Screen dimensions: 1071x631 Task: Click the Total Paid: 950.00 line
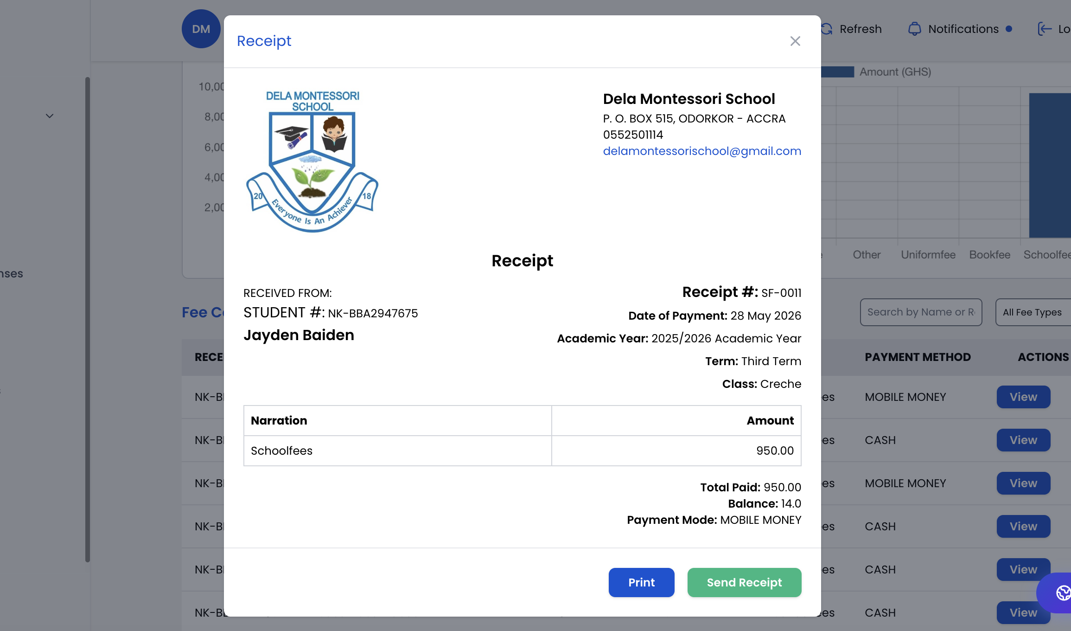pos(751,488)
